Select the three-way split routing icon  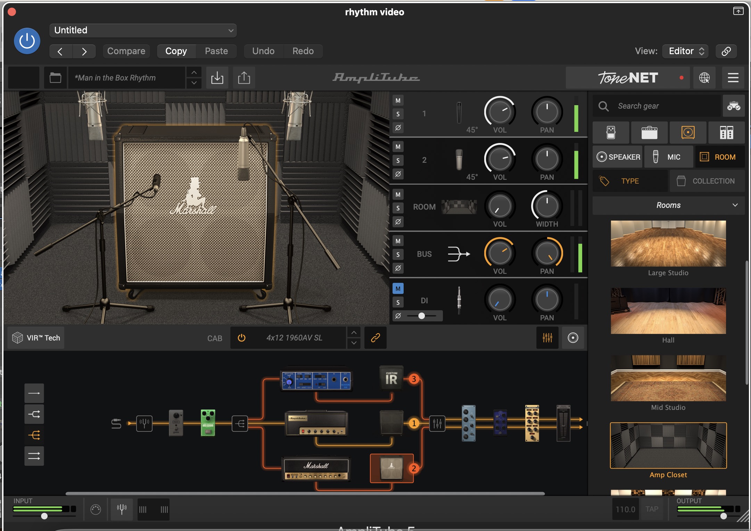(34, 435)
